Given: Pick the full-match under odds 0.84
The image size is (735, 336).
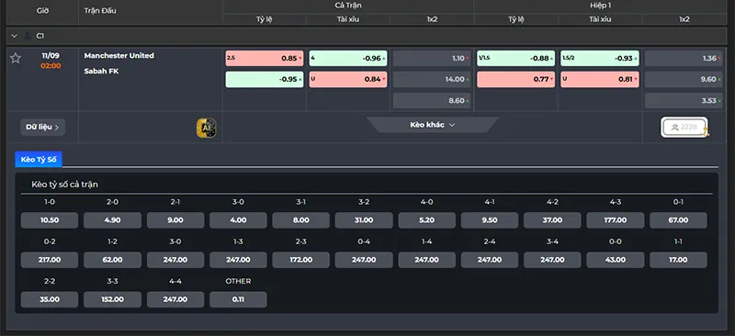Looking at the screenshot, I should [348, 79].
